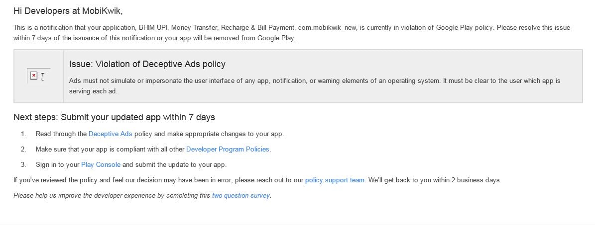Image resolution: width=595 pixels, height=226 pixels.
Task: Follow the Play Console link
Action: [101, 164]
